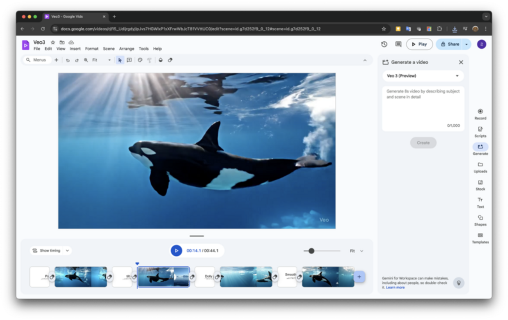Expand the Share button dropdown arrow
This screenshot has height=320, width=508.
click(x=466, y=44)
